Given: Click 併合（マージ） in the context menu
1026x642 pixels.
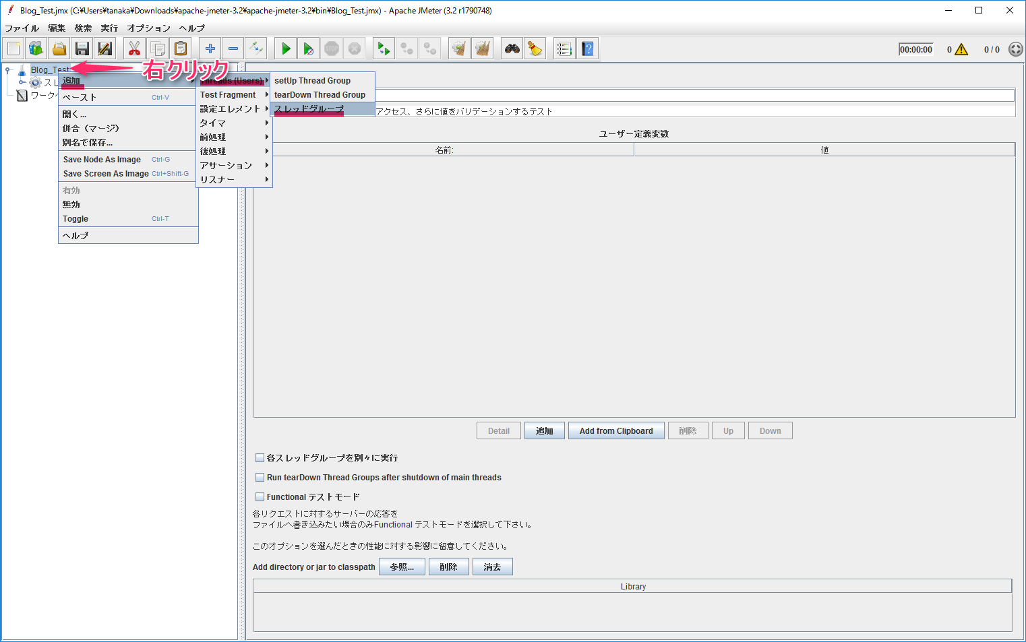Looking at the screenshot, I should (128, 129).
